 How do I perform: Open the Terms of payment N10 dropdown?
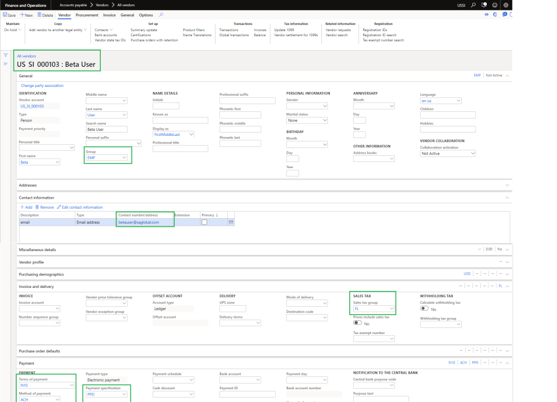pos(71,385)
